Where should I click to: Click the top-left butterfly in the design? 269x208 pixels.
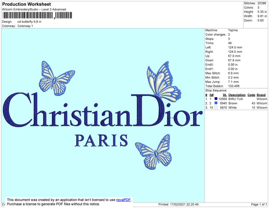pyautogui.click(x=56, y=78)
